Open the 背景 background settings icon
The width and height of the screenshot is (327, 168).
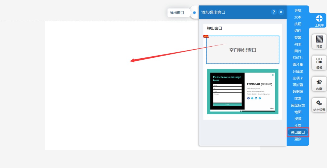tap(319, 41)
